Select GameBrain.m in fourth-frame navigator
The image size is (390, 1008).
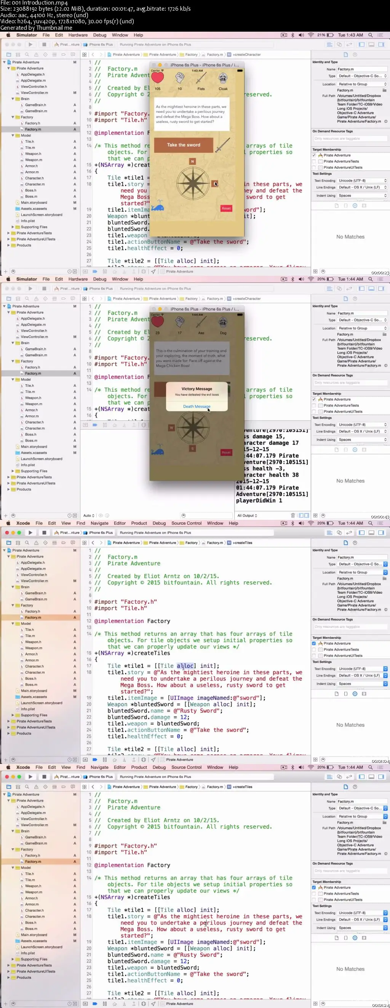35,843
